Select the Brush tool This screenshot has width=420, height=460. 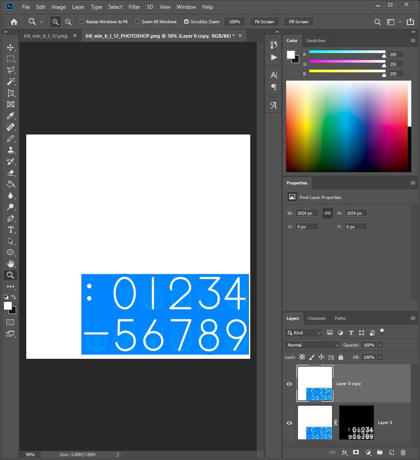coord(10,138)
